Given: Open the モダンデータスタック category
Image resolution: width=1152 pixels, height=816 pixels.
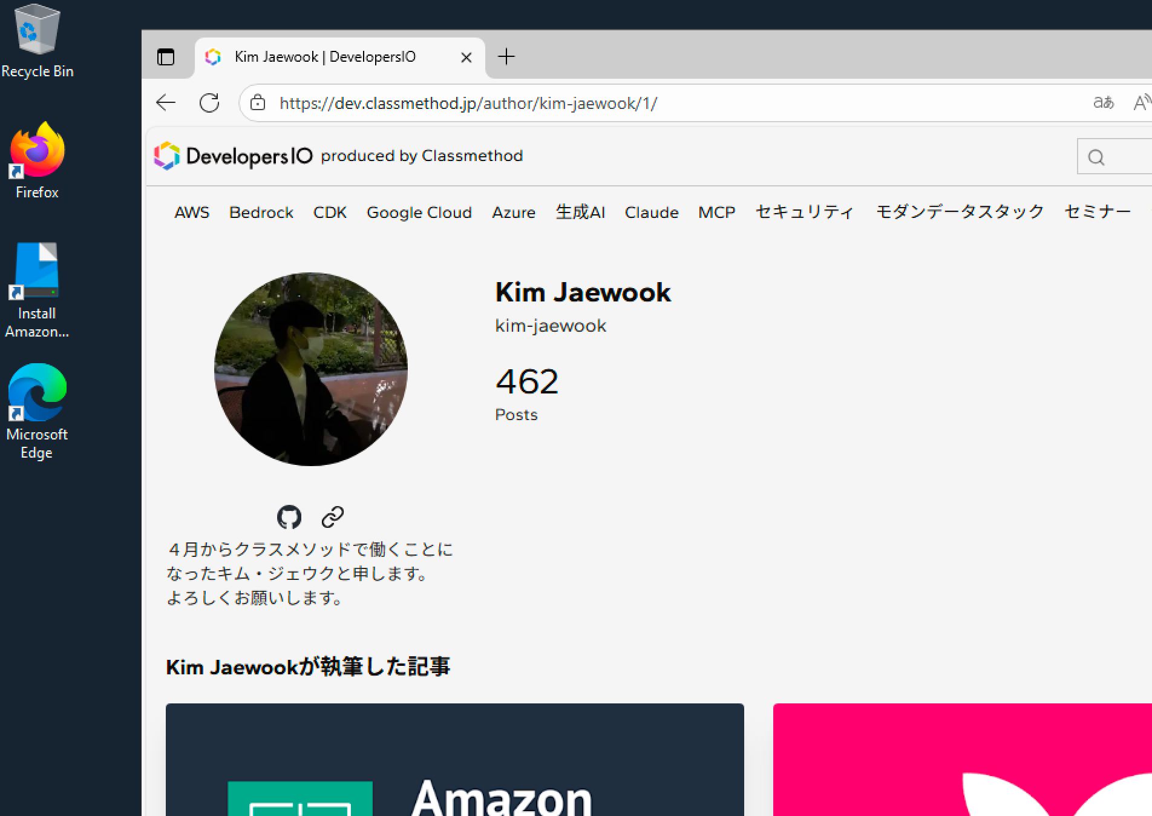Looking at the screenshot, I should click(960, 212).
